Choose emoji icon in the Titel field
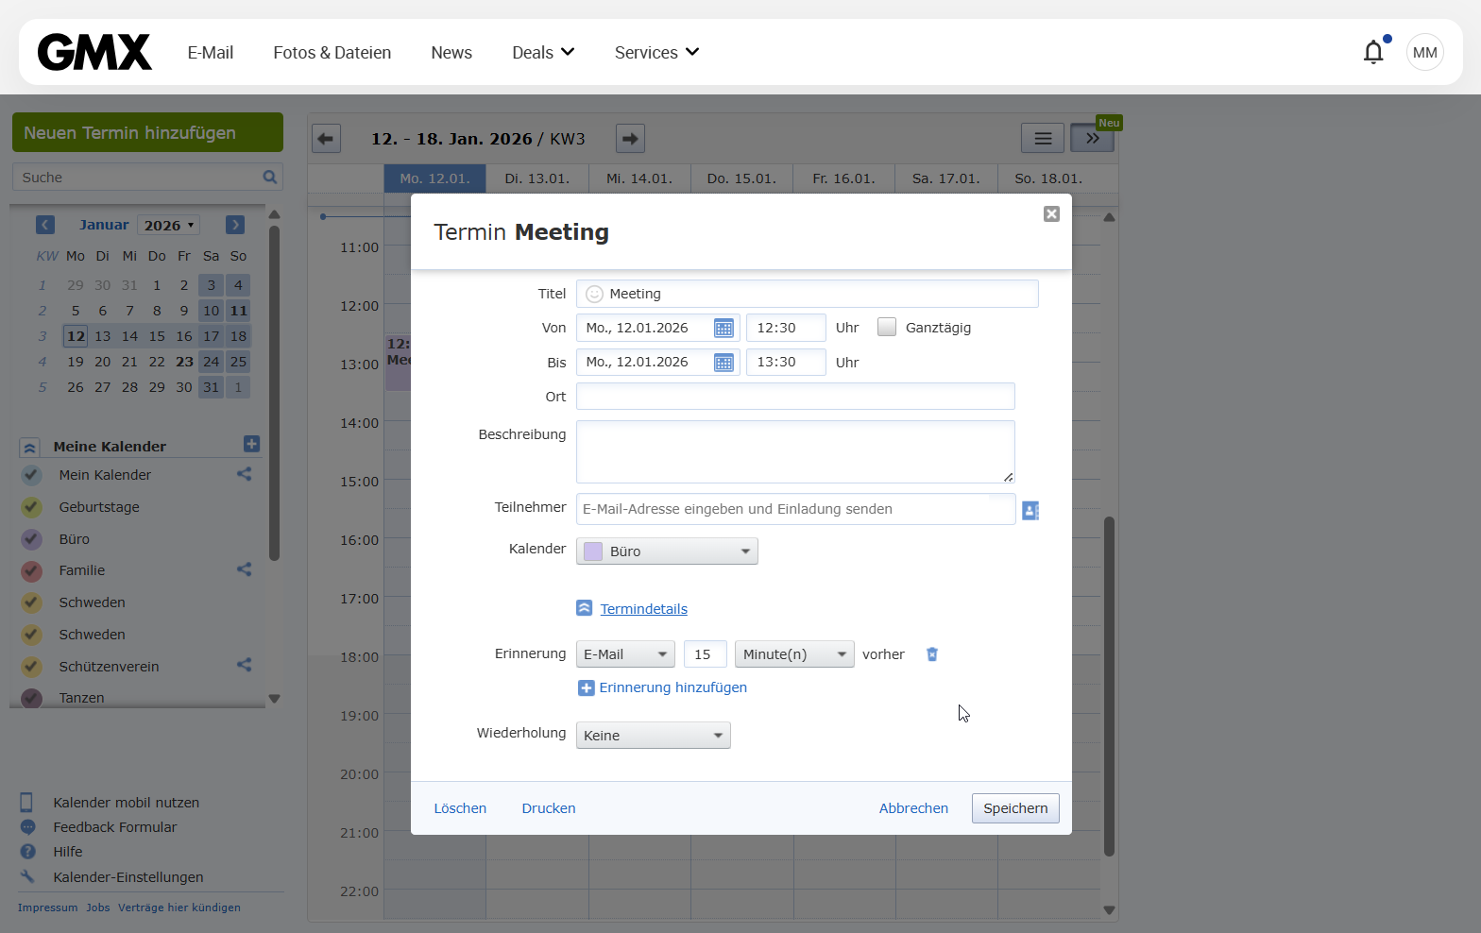Screen dimensions: 1481x933 [x=594, y=295]
